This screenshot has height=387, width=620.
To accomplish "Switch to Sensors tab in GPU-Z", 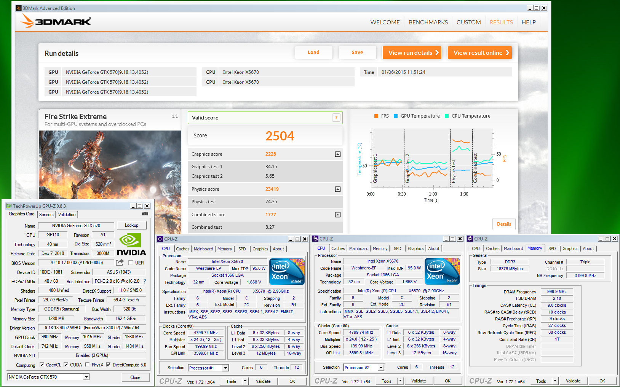I will tap(46, 215).
